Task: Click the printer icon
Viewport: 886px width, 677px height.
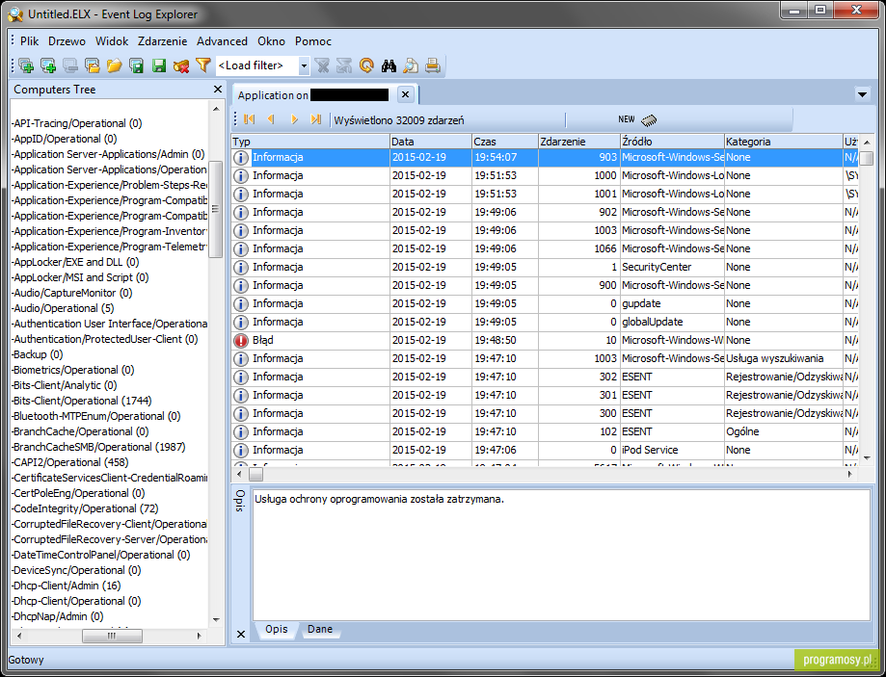Action: 433,65
